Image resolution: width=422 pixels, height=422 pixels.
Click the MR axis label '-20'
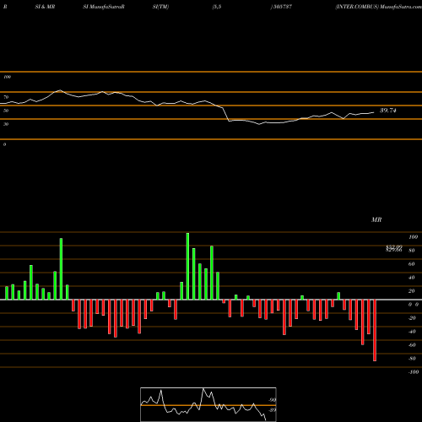tap(412, 318)
